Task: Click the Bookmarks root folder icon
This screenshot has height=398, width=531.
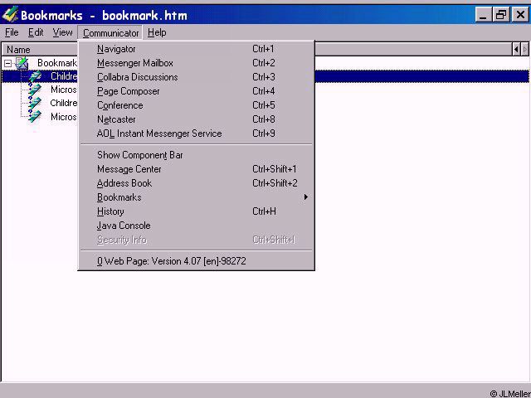Action: [x=22, y=63]
